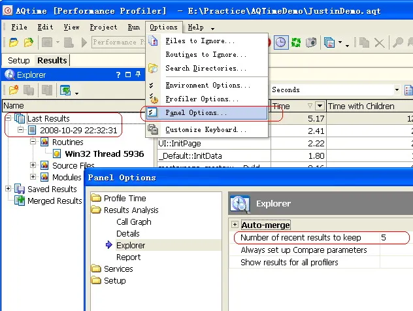Click the stacked windows panel toolbar icon
The image size is (413, 311).
[329, 42]
